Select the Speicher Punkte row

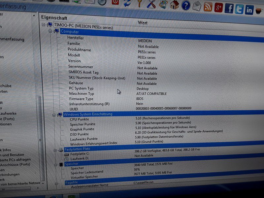pos(83,124)
